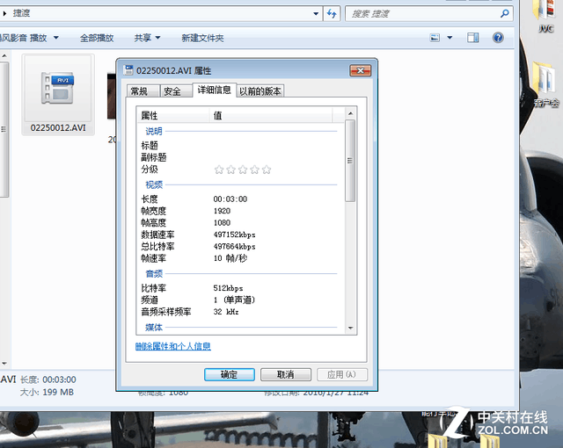Image resolution: width=563 pixels, height=448 pixels.
Task: Click the refresh icon beside address bar
Action: pyautogui.click(x=332, y=13)
